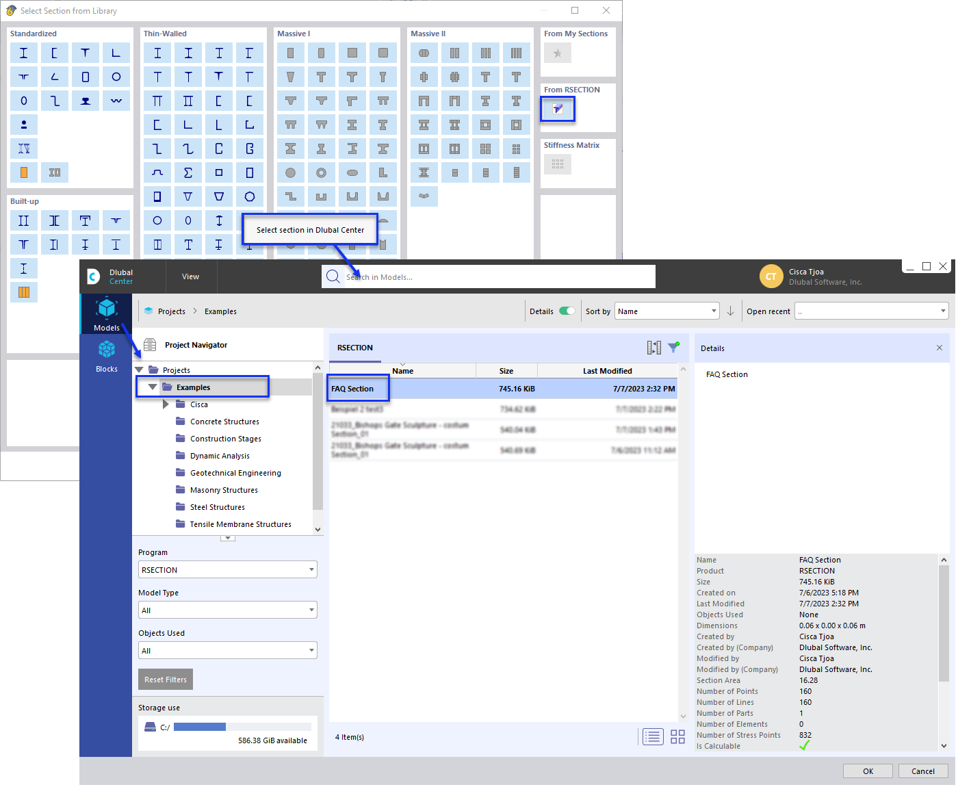Click the filter icon above the model list
Viewport: 958px width, 787px height.
[674, 347]
